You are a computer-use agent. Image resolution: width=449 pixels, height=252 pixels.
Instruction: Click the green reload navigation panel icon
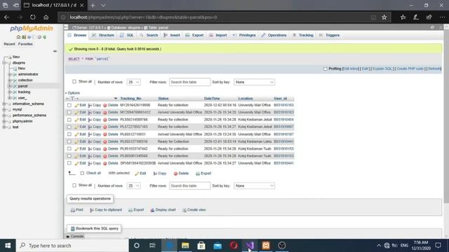(45, 37)
